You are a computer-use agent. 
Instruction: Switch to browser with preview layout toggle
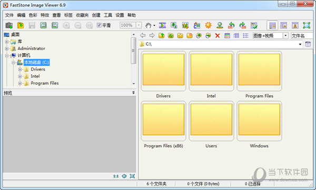click(284, 25)
